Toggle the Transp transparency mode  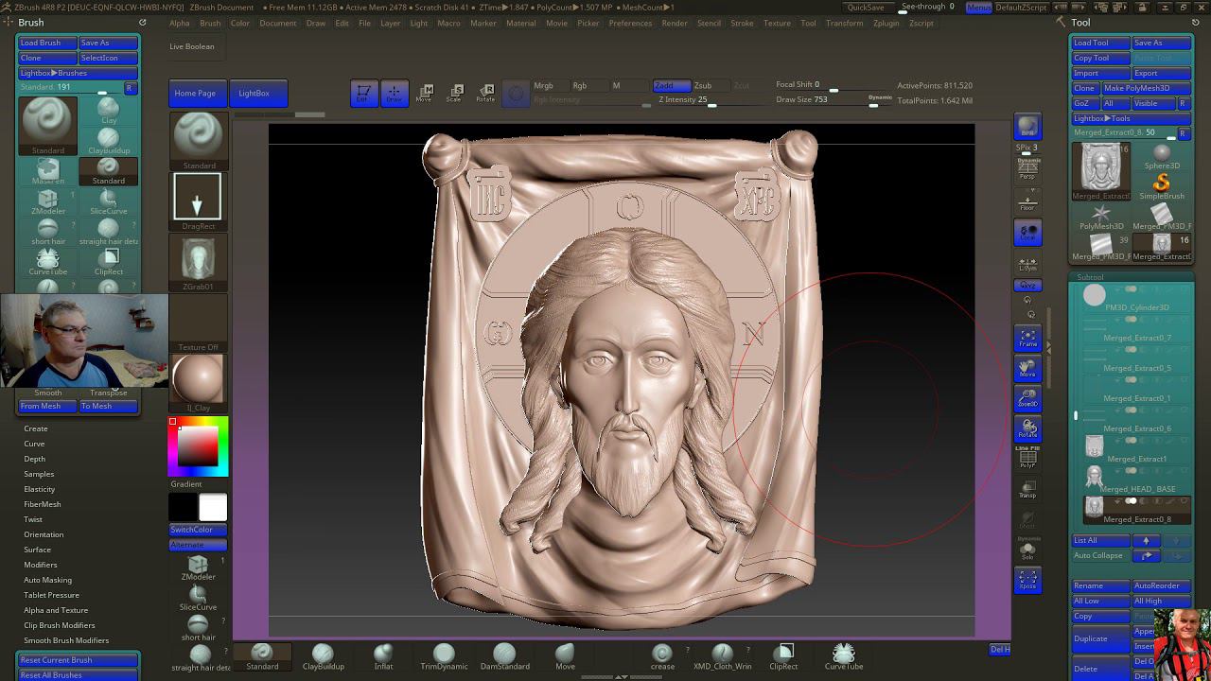pyautogui.click(x=1027, y=490)
